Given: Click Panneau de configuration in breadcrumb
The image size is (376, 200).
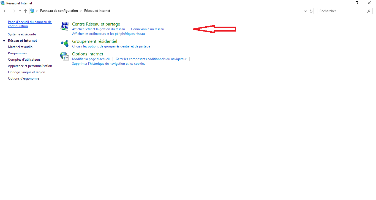Looking at the screenshot, I should 59,11.
